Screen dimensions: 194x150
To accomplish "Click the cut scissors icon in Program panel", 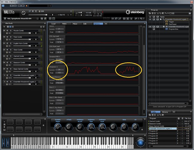I will 158,13.
